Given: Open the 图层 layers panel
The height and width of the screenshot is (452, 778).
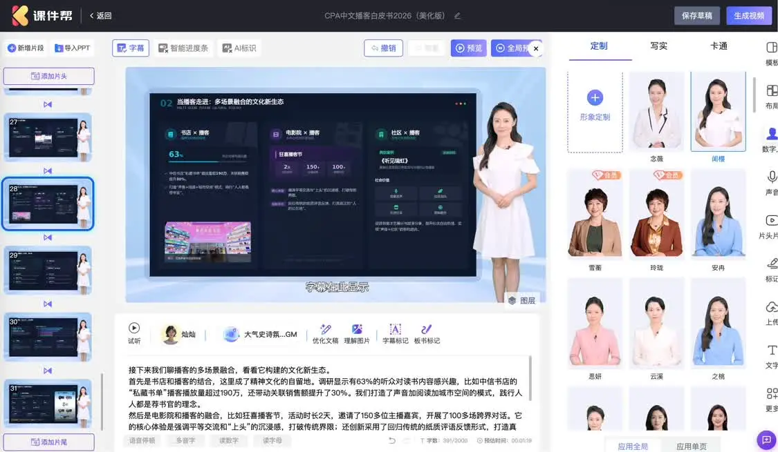Looking at the screenshot, I should pyautogui.click(x=521, y=300).
